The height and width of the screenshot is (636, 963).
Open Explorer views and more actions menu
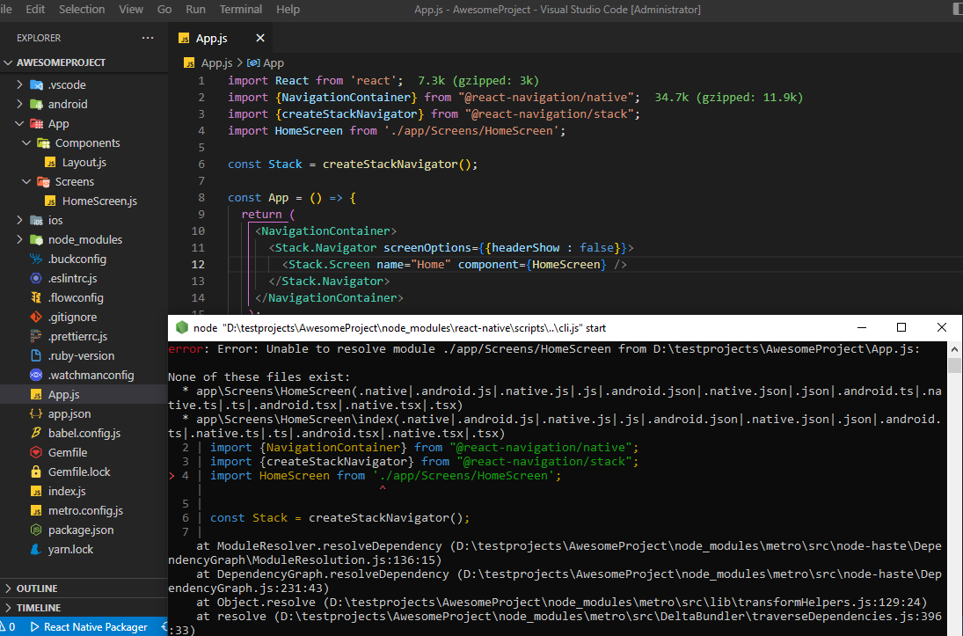tap(148, 38)
